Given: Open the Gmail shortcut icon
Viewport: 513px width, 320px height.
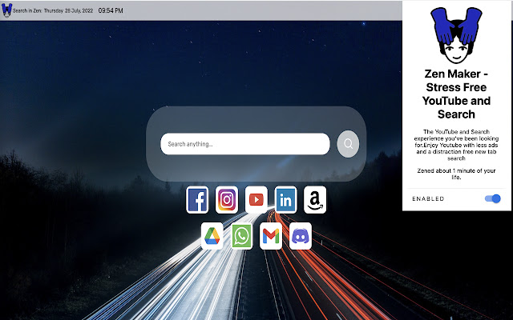Looking at the screenshot, I should [271, 236].
